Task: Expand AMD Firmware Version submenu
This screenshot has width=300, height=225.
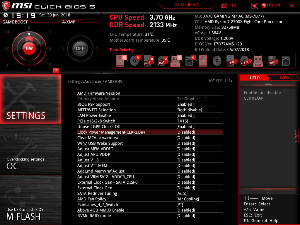Action: coord(150,93)
